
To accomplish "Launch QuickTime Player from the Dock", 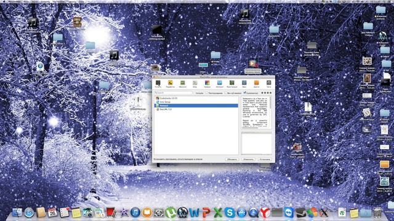I will click(253, 212).
